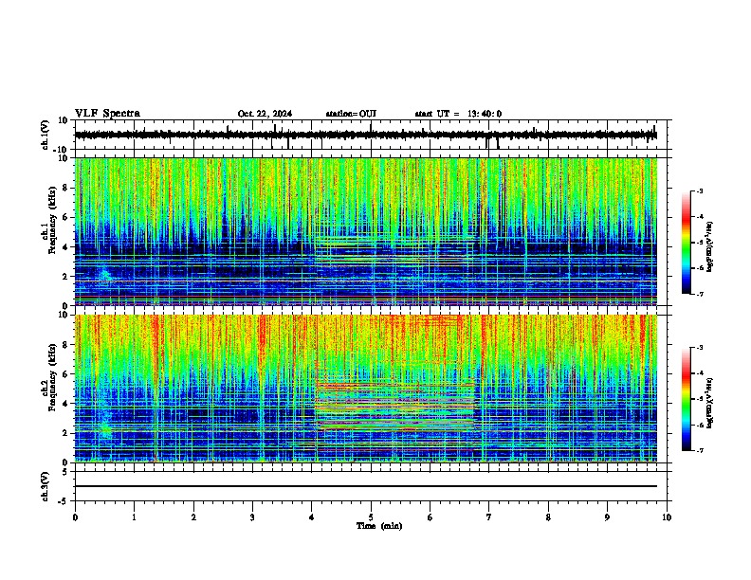Click time axis tick label "0"

[75, 517]
